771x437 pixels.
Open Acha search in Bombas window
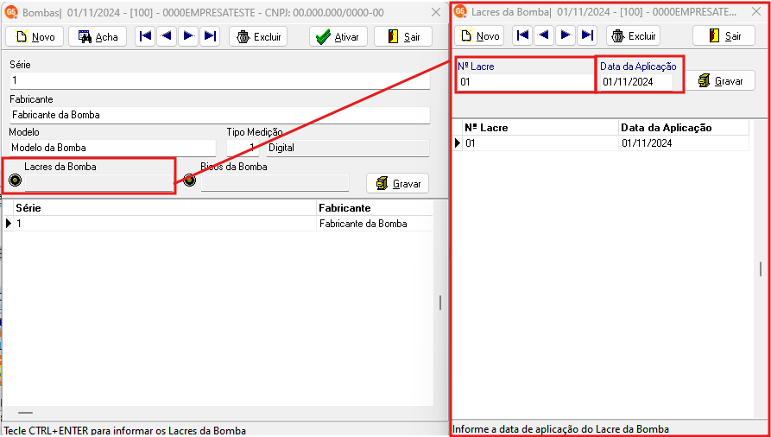(98, 37)
